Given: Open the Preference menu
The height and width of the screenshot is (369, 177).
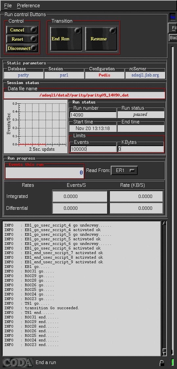Looking at the screenshot, I should (29, 5).
